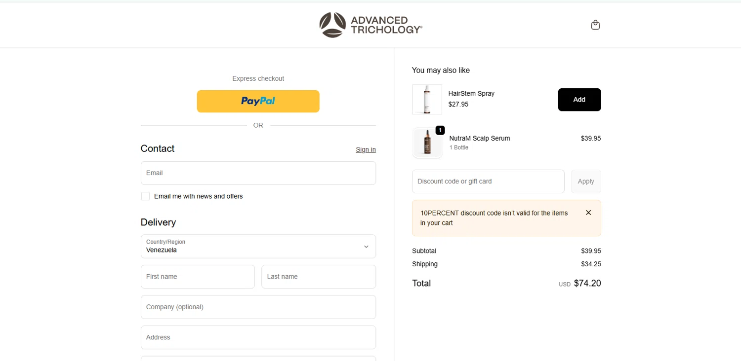This screenshot has height=361, width=741.
Task: Click into the First name field
Action: (198, 277)
